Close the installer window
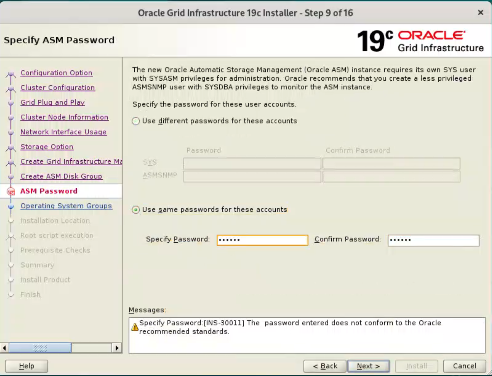 click(x=480, y=13)
